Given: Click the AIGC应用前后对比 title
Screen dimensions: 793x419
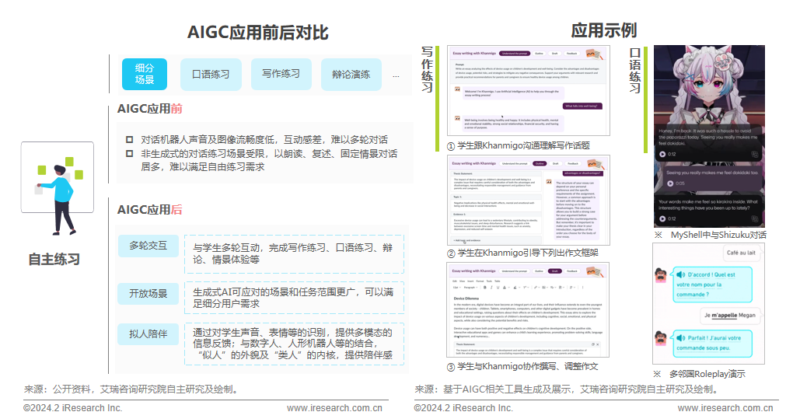Looking at the screenshot, I should (258, 33).
